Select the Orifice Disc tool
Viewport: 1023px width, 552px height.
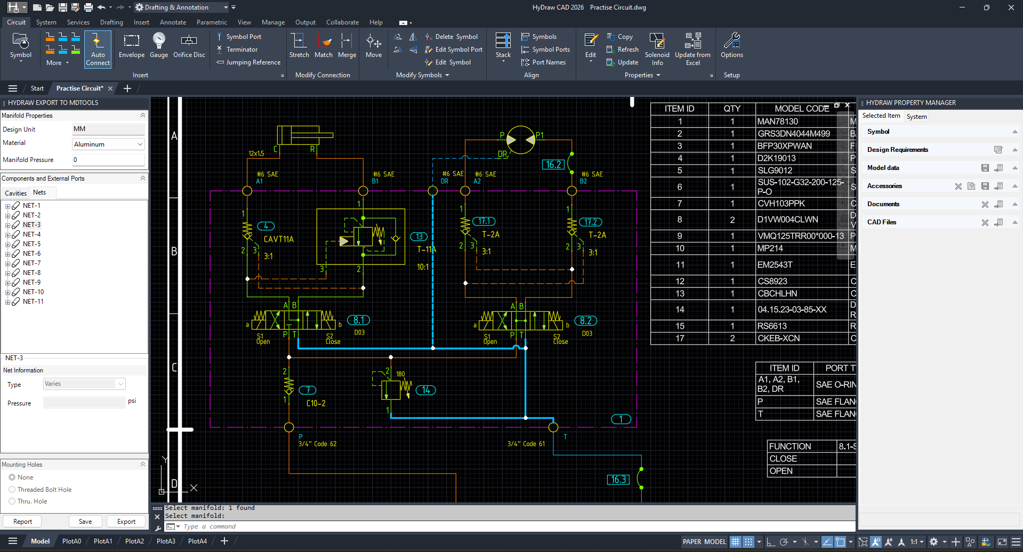click(189, 47)
